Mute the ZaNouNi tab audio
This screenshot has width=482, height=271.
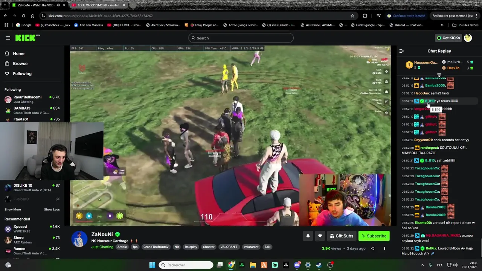[58, 5]
